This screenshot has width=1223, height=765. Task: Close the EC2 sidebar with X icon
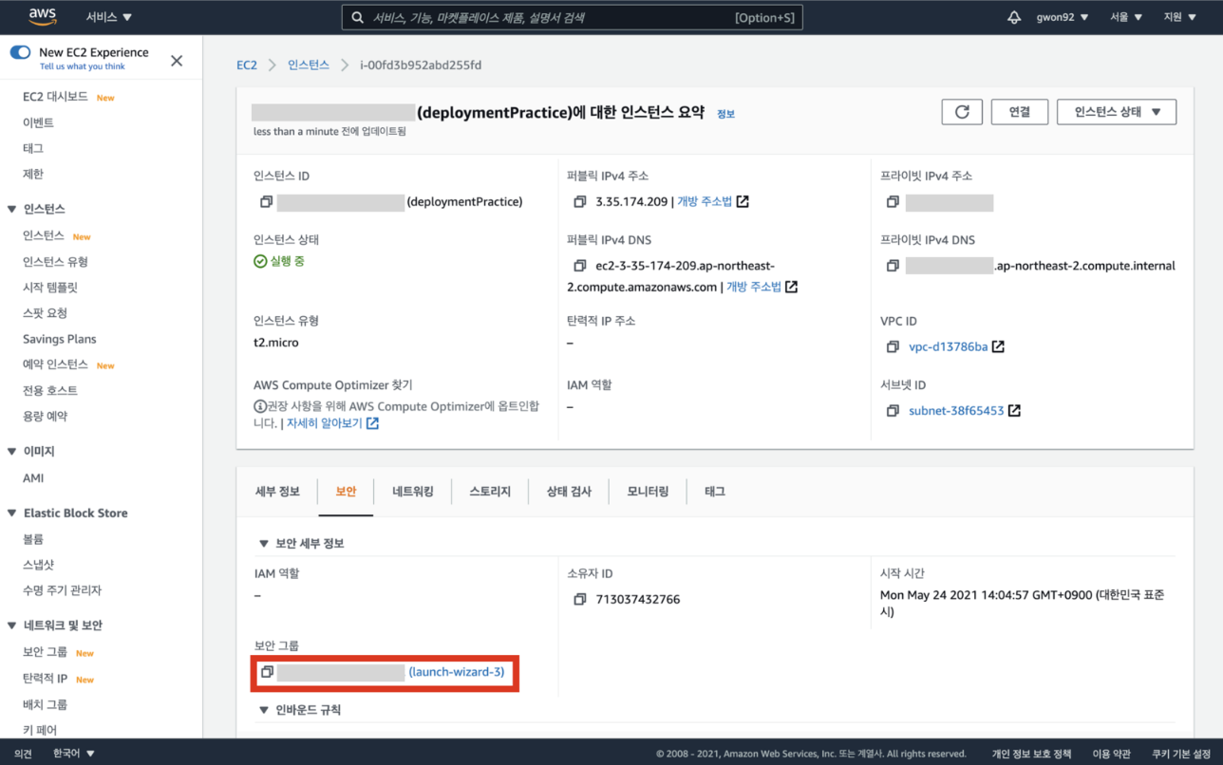[x=177, y=61]
